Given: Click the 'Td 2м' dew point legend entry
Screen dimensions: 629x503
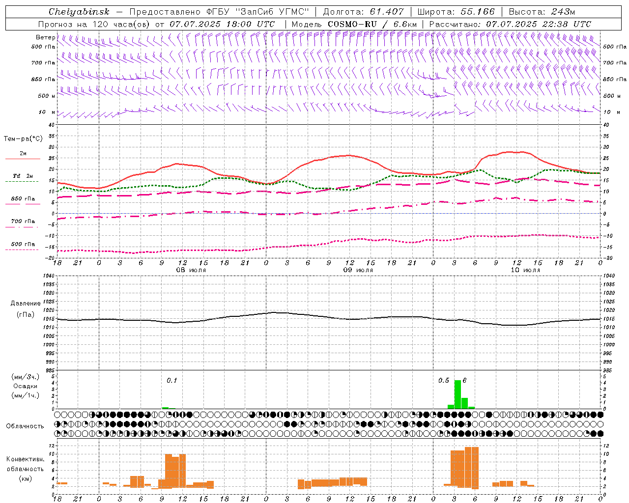Looking at the screenshot, I should click(x=23, y=176).
